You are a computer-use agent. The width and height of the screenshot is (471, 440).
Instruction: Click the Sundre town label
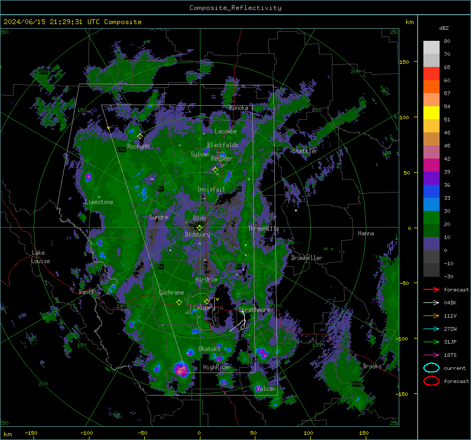[159, 217]
